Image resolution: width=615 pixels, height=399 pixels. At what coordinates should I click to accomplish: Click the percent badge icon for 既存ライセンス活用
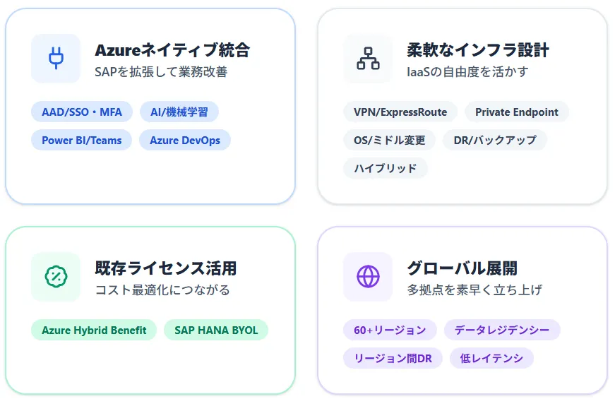[x=55, y=276]
